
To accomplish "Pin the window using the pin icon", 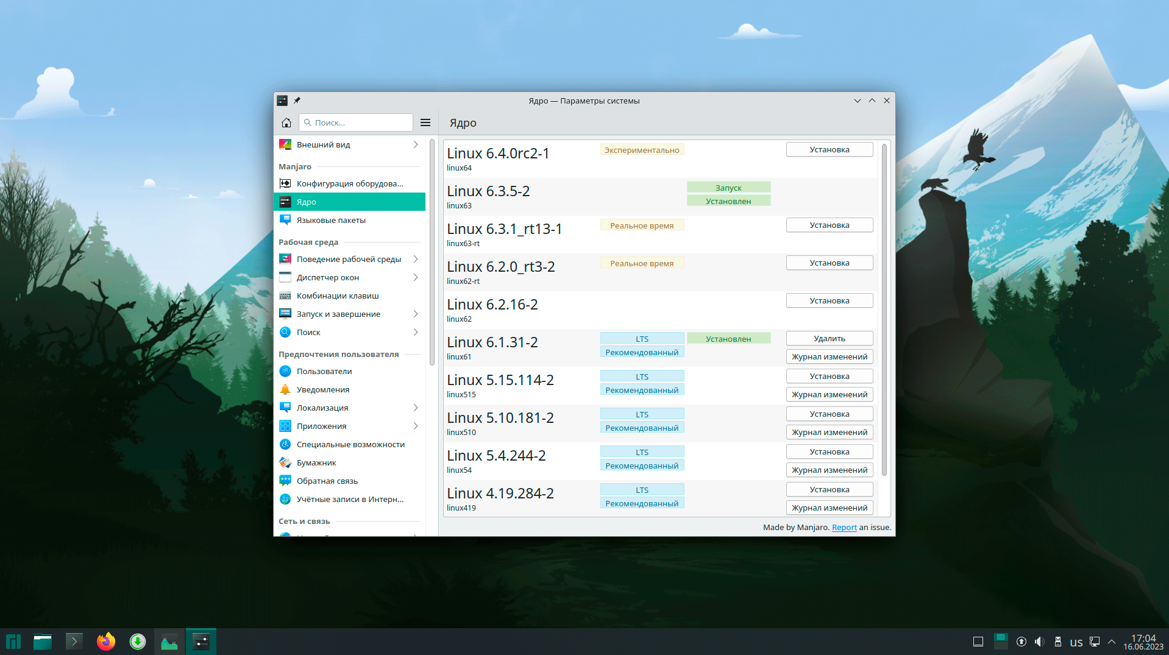I will pos(297,101).
